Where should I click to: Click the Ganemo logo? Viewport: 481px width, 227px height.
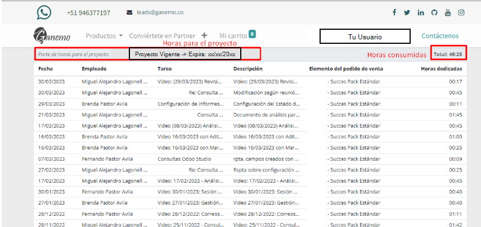point(52,36)
